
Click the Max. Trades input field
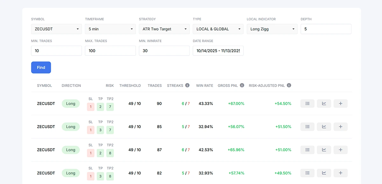110,51
